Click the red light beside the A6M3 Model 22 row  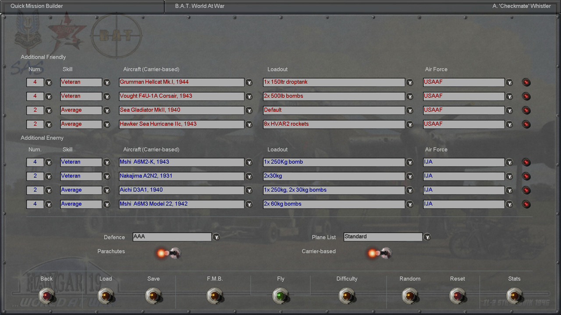point(526,204)
